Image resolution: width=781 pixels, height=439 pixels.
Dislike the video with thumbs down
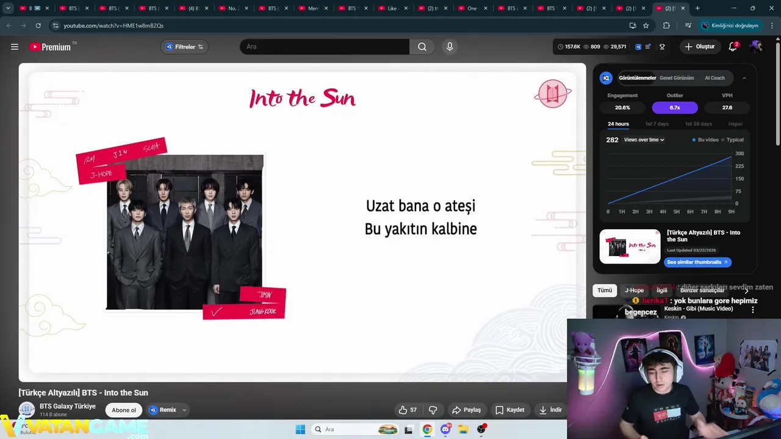point(433,410)
